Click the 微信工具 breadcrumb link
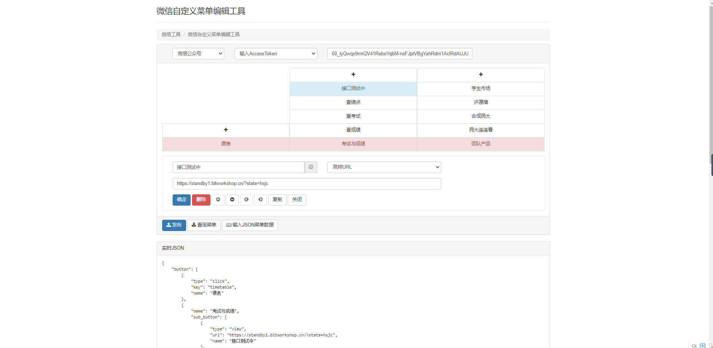The image size is (713, 348). (x=171, y=34)
